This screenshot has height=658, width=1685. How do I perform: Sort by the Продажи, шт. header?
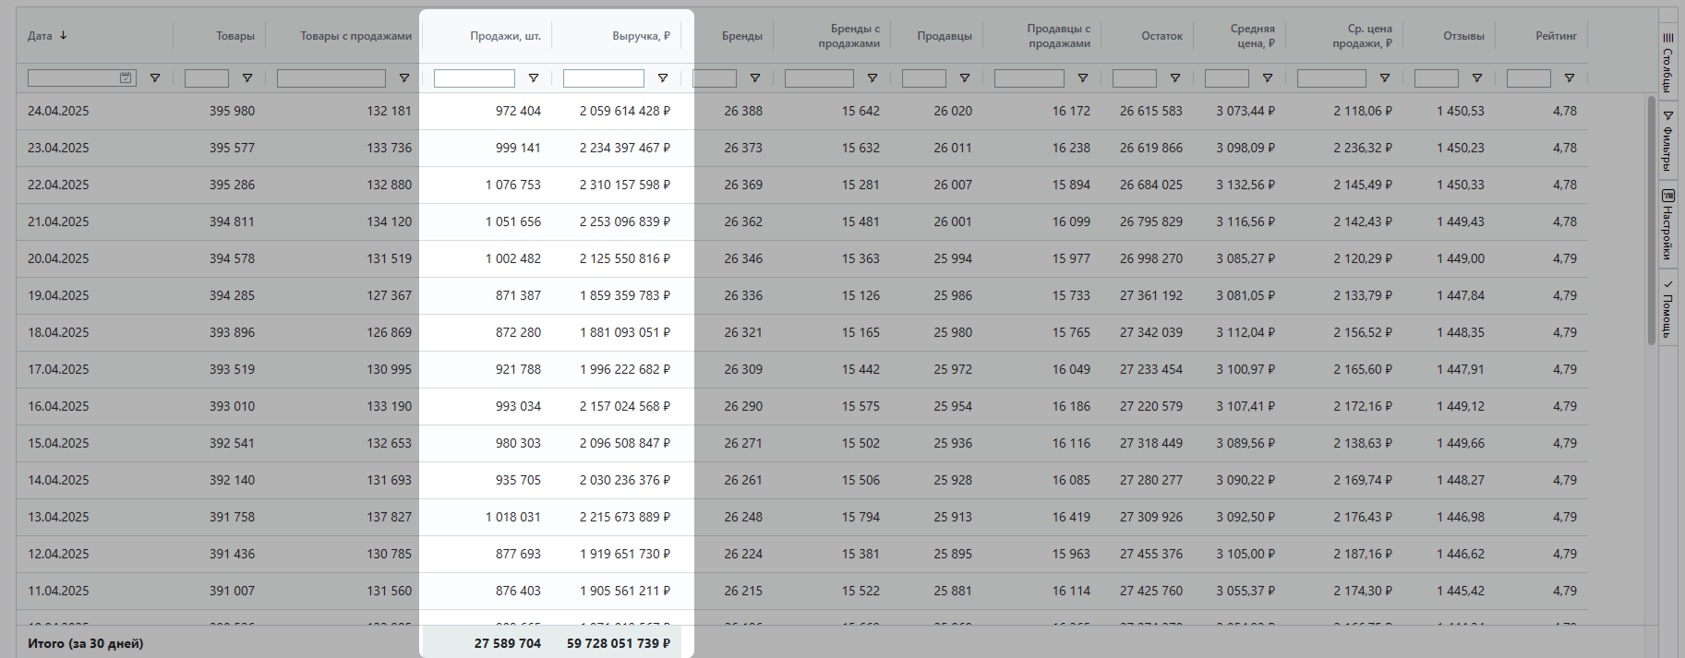(x=505, y=36)
